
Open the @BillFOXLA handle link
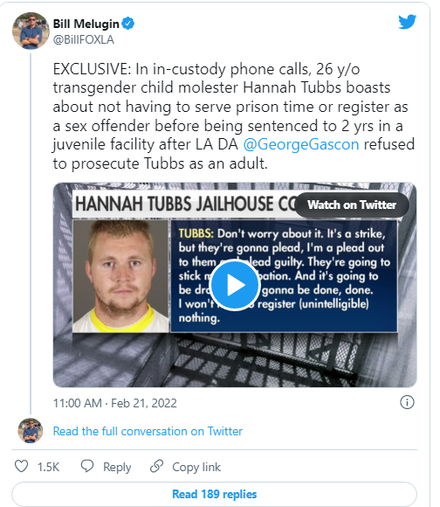(x=84, y=39)
